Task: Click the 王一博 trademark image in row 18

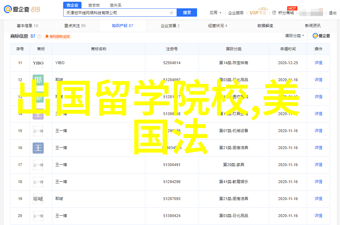Action: pos(38,182)
